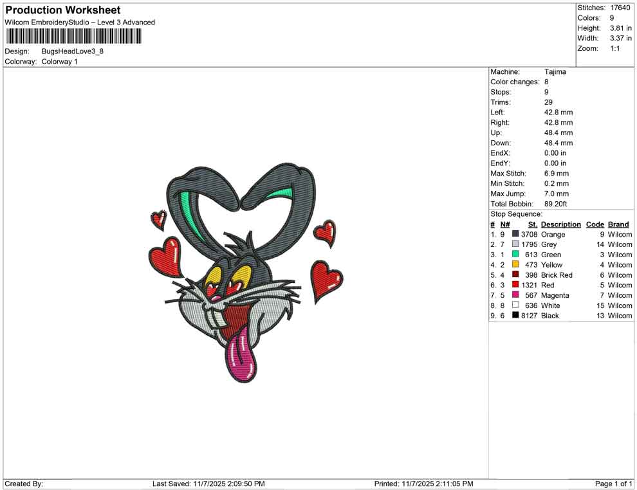The width and height of the screenshot is (637, 490).
Task: Click the St. column header
Action: pos(532,224)
